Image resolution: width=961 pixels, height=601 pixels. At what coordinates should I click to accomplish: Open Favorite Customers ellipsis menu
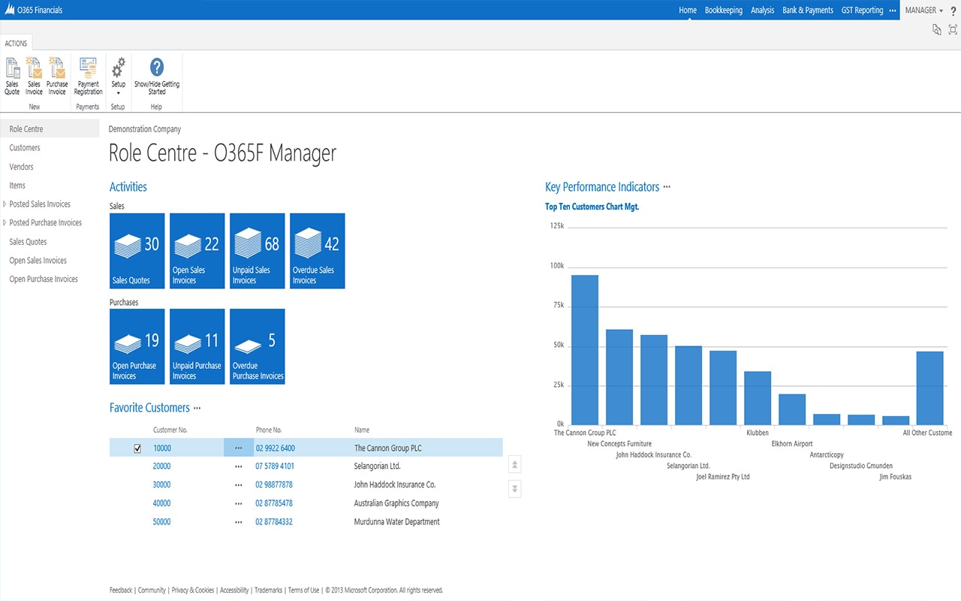197,409
